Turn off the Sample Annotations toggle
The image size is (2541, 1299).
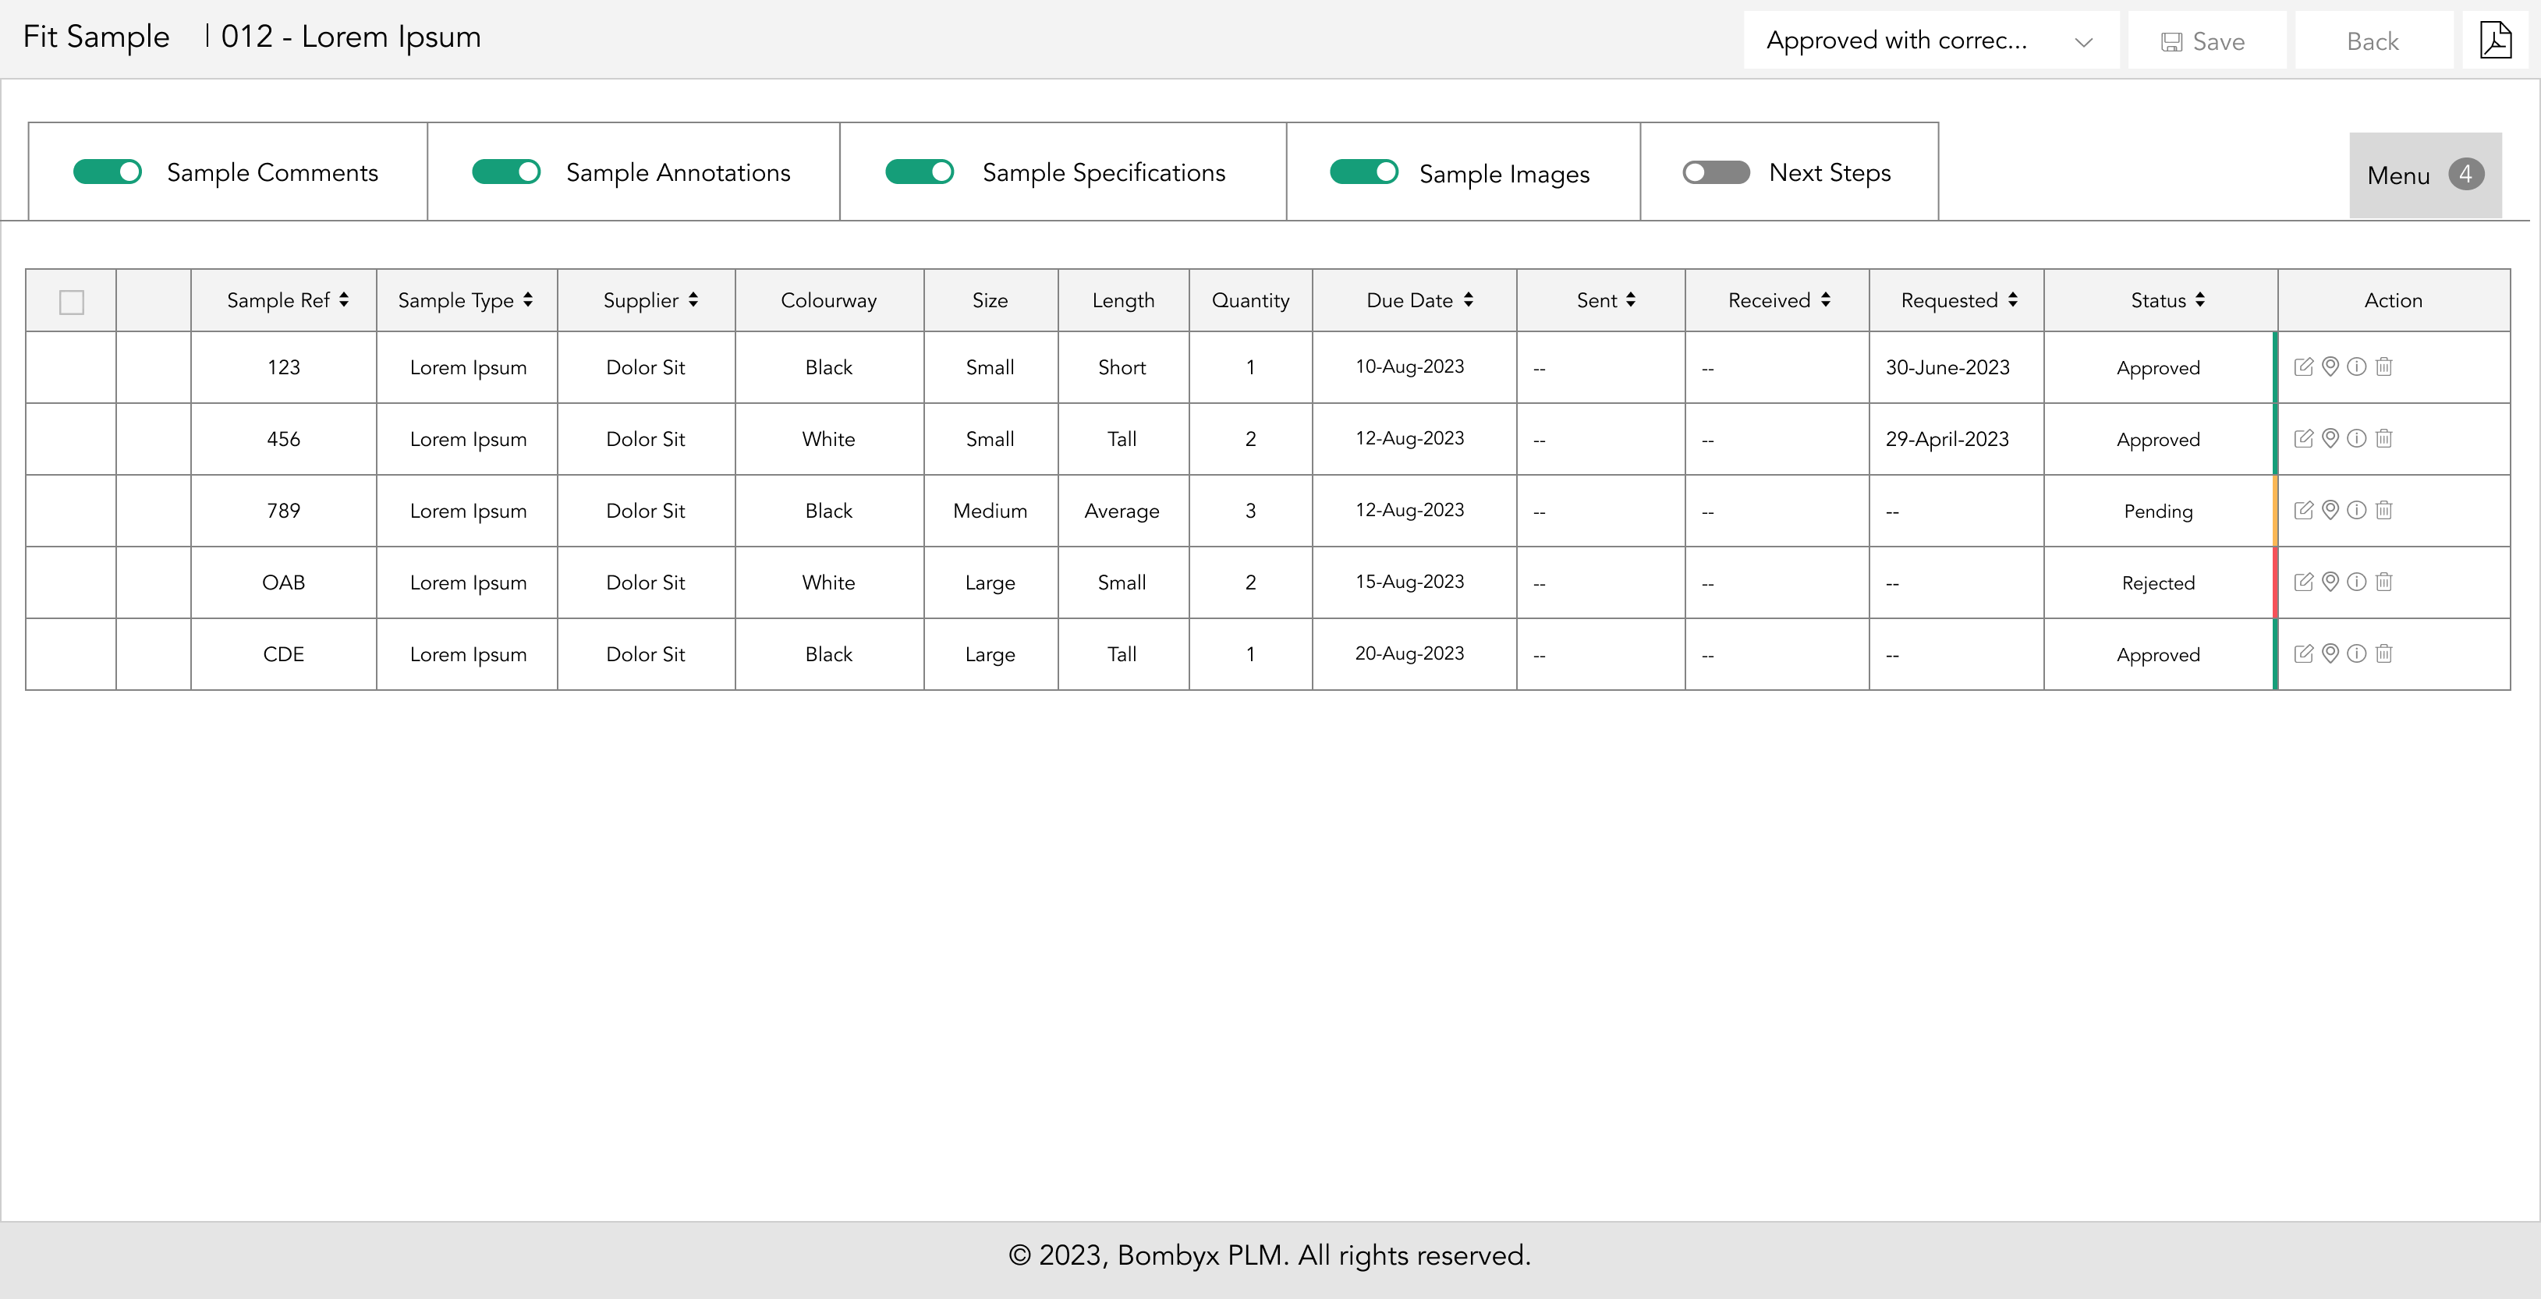point(506,172)
